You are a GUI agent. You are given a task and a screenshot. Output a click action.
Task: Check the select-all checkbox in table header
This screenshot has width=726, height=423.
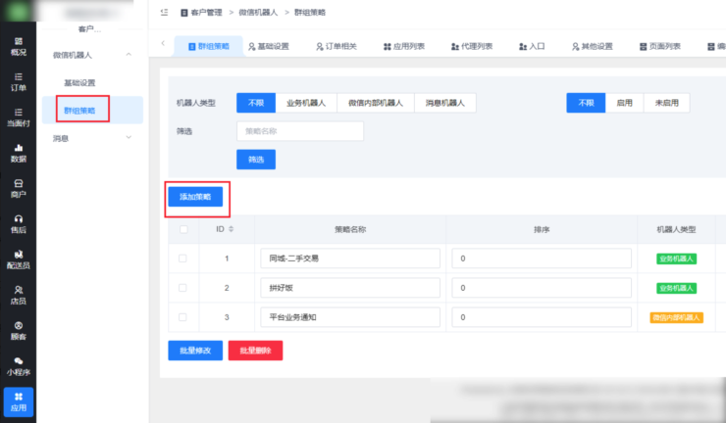[x=181, y=230]
